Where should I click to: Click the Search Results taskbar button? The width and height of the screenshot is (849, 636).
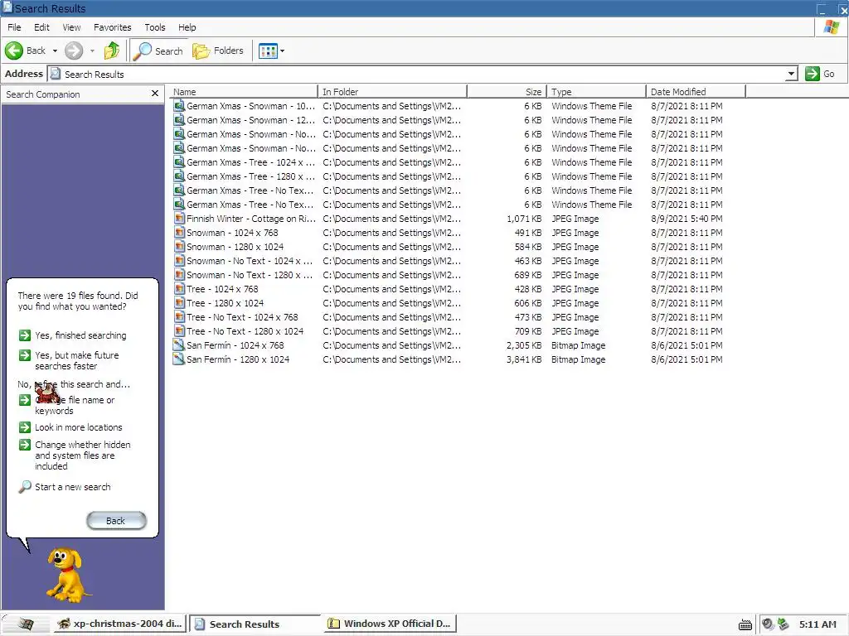[x=255, y=624]
